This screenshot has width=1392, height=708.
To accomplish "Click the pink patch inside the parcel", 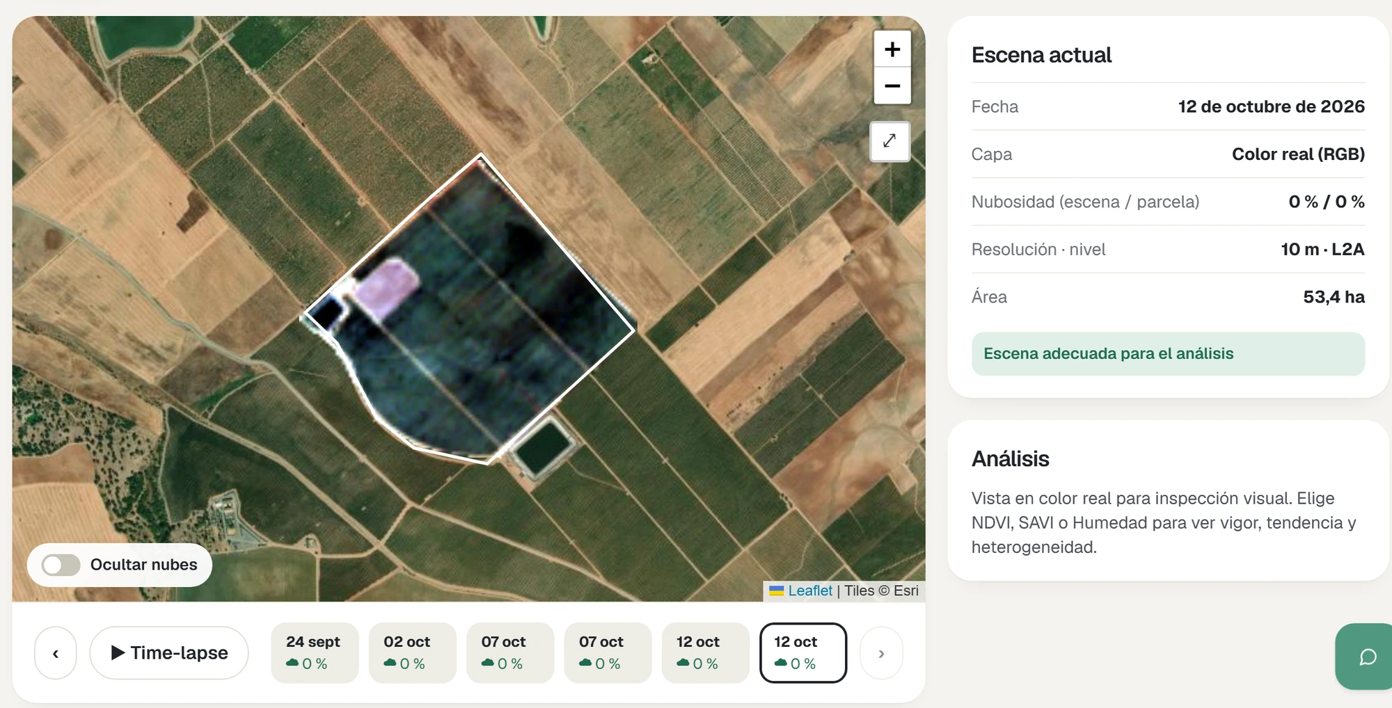I will [386, 287].
